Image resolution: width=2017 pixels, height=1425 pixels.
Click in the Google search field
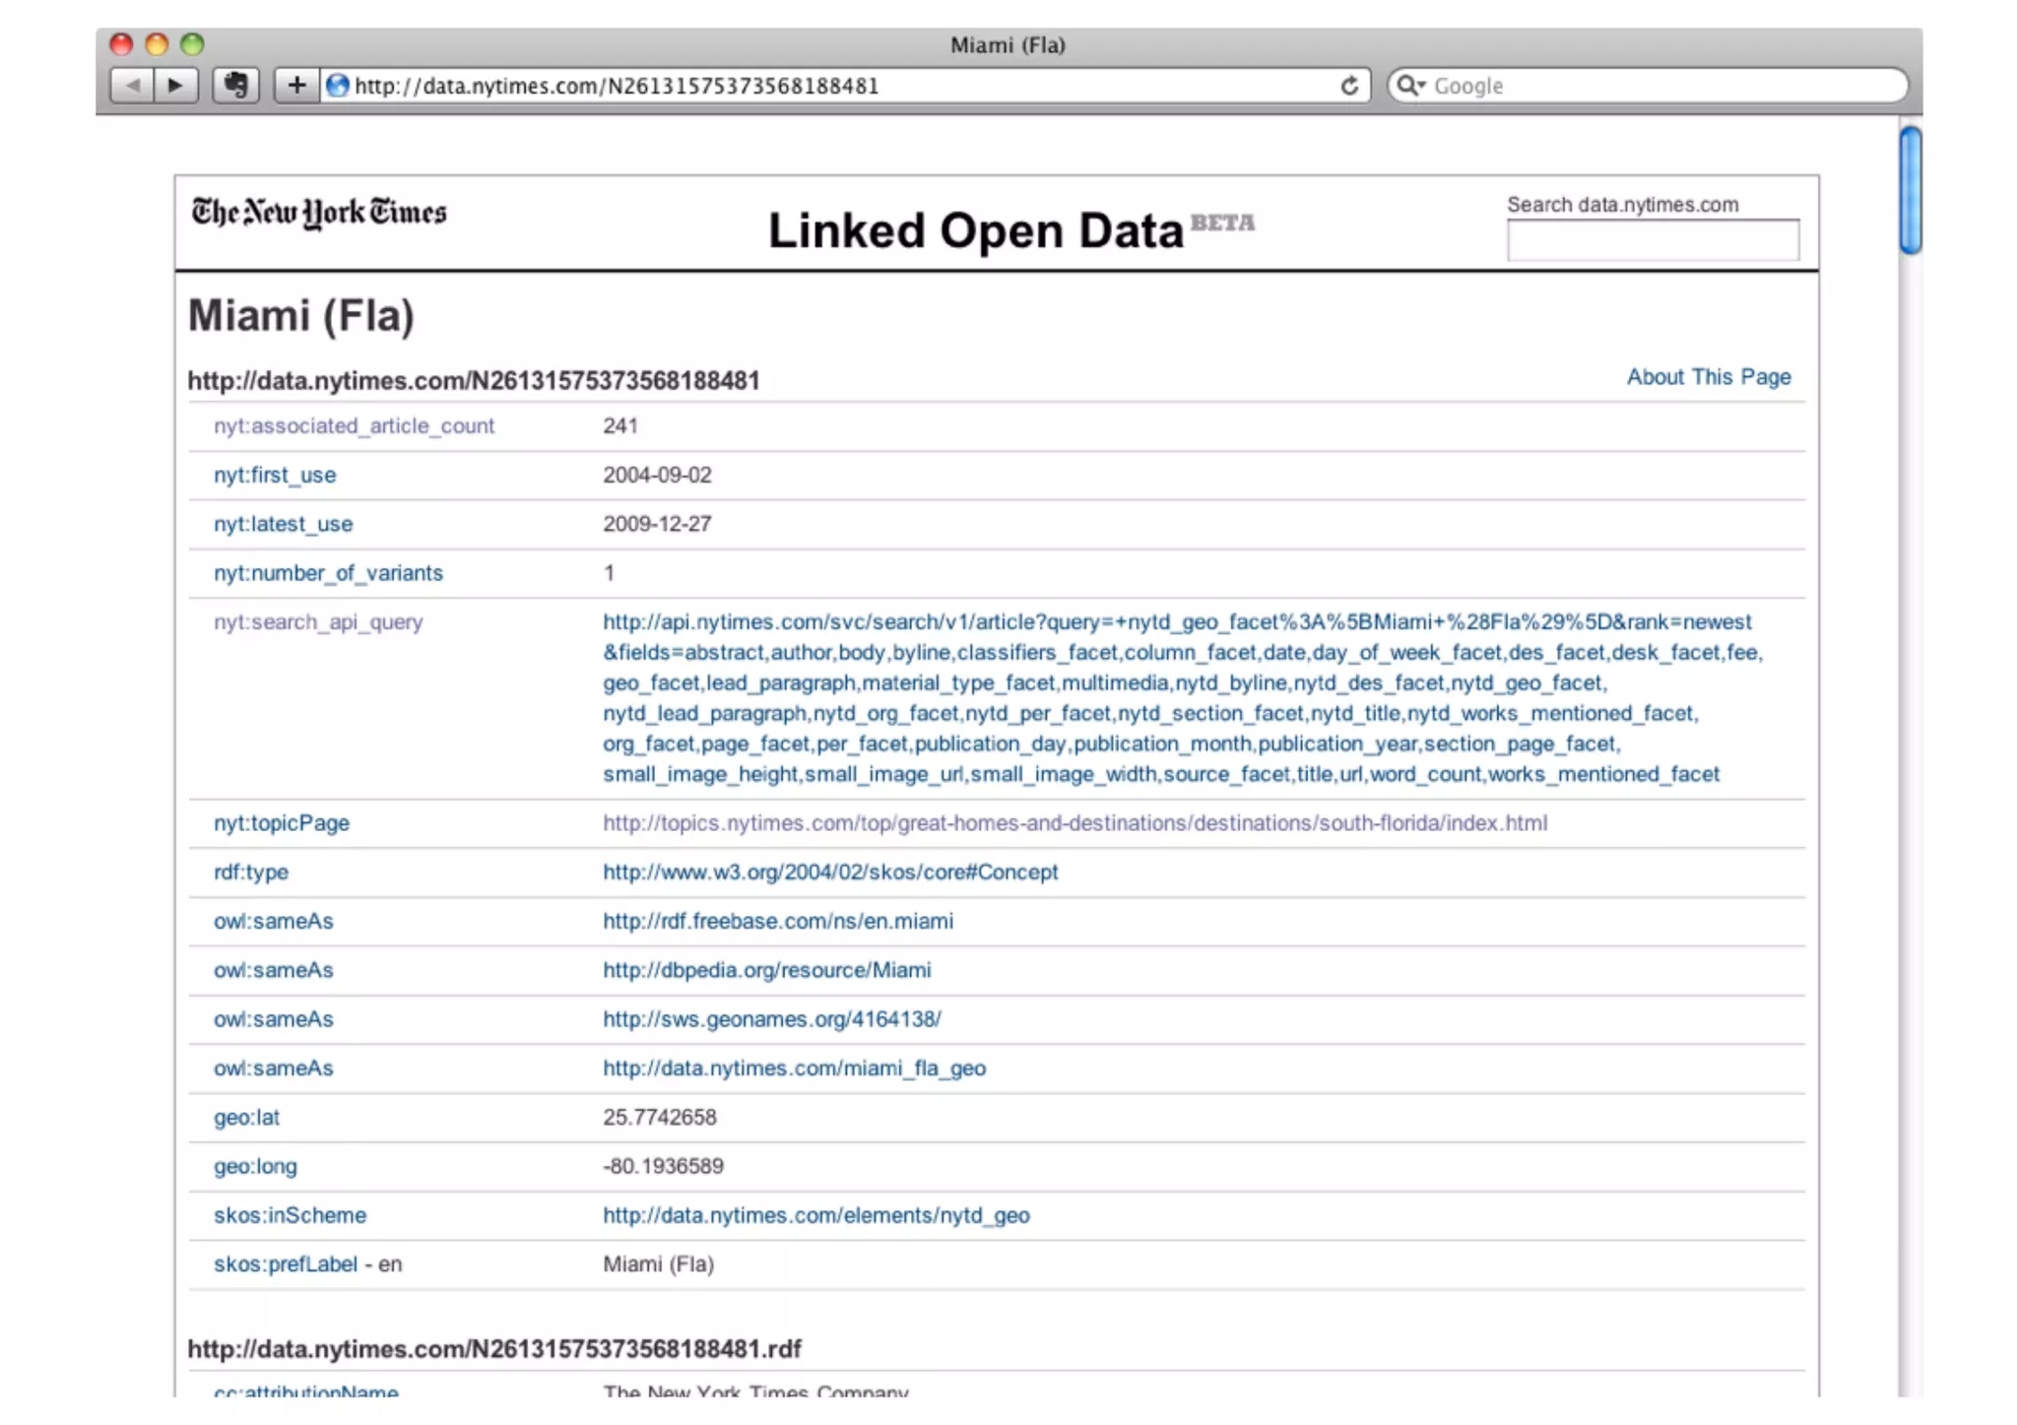point(1664,86)
